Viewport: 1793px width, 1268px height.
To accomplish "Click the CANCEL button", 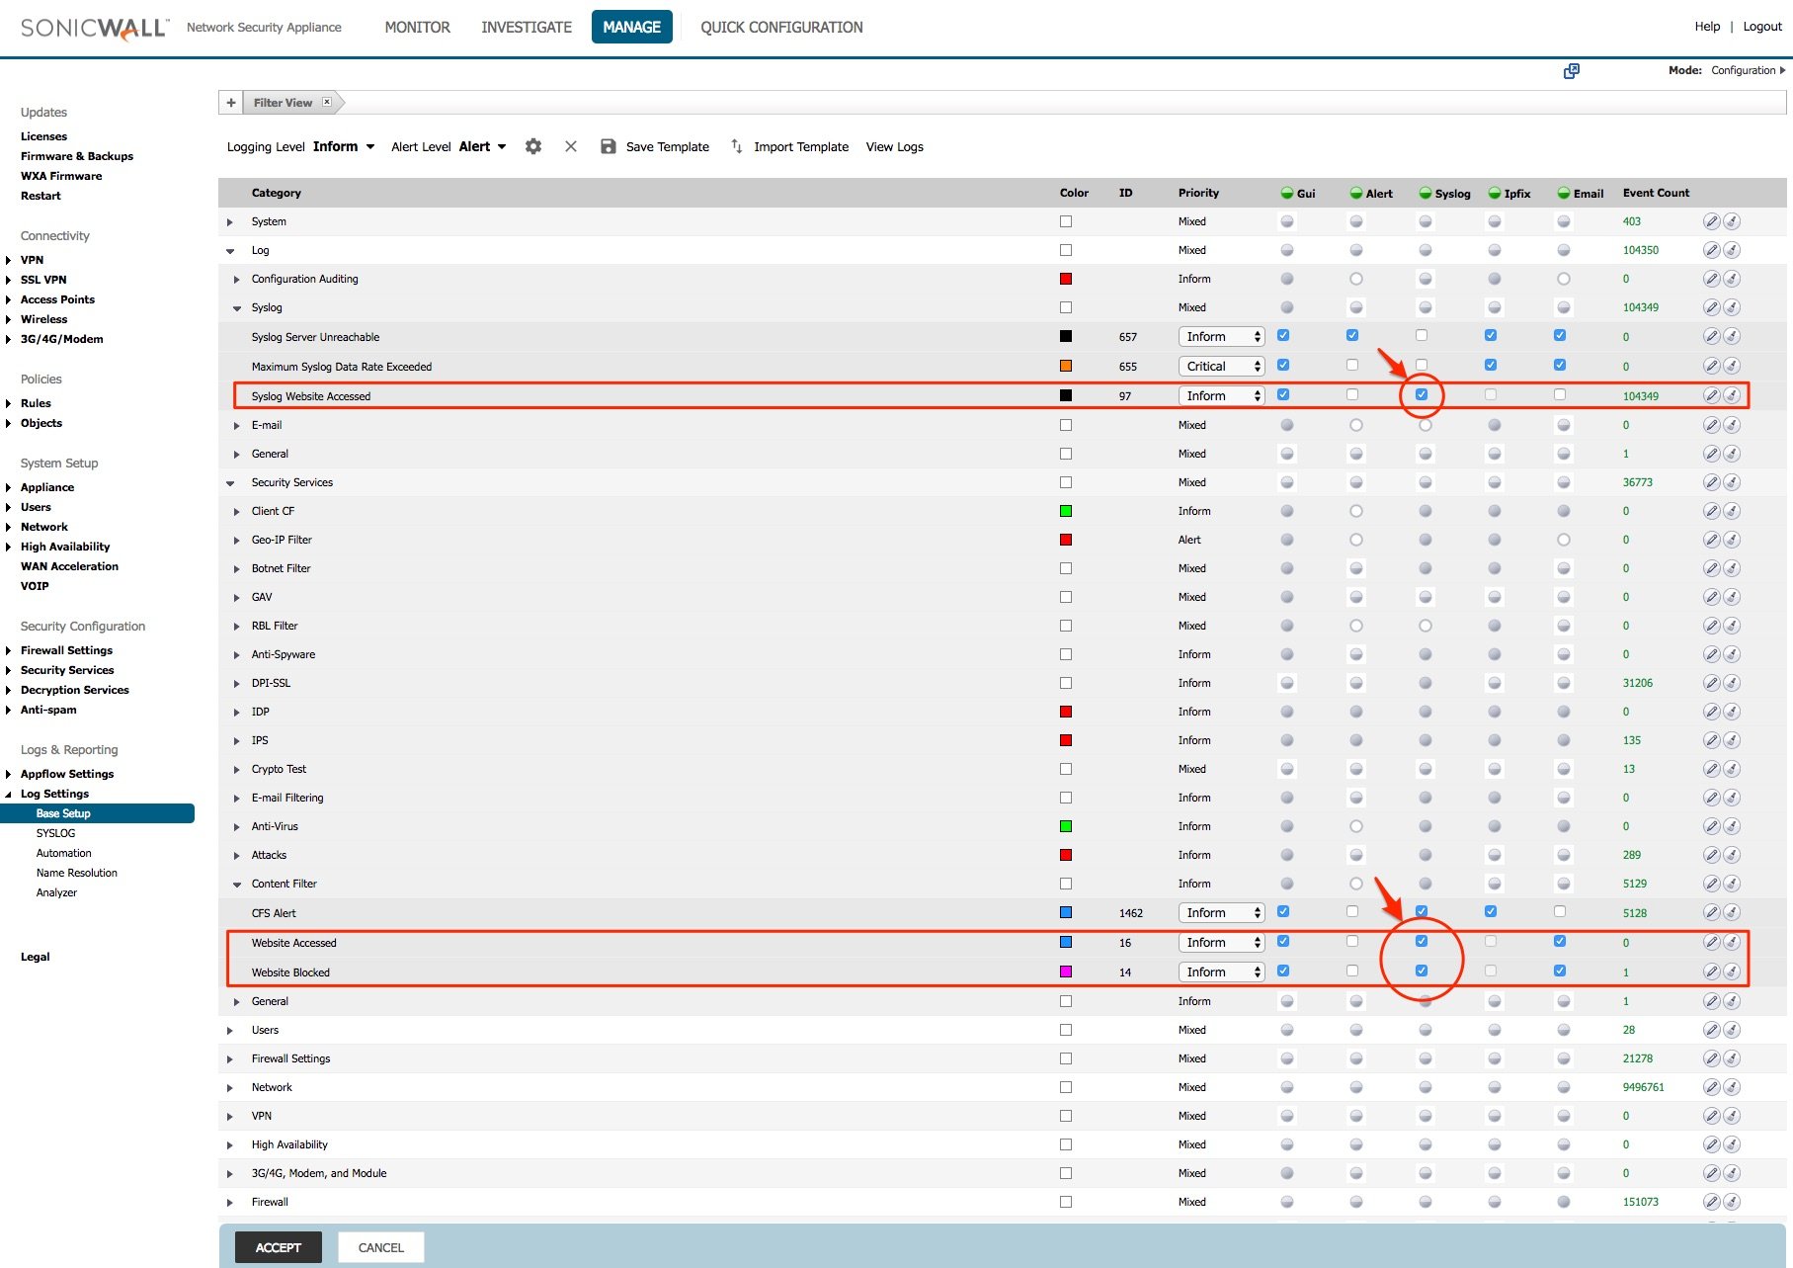I will (x=381, y=1247).
